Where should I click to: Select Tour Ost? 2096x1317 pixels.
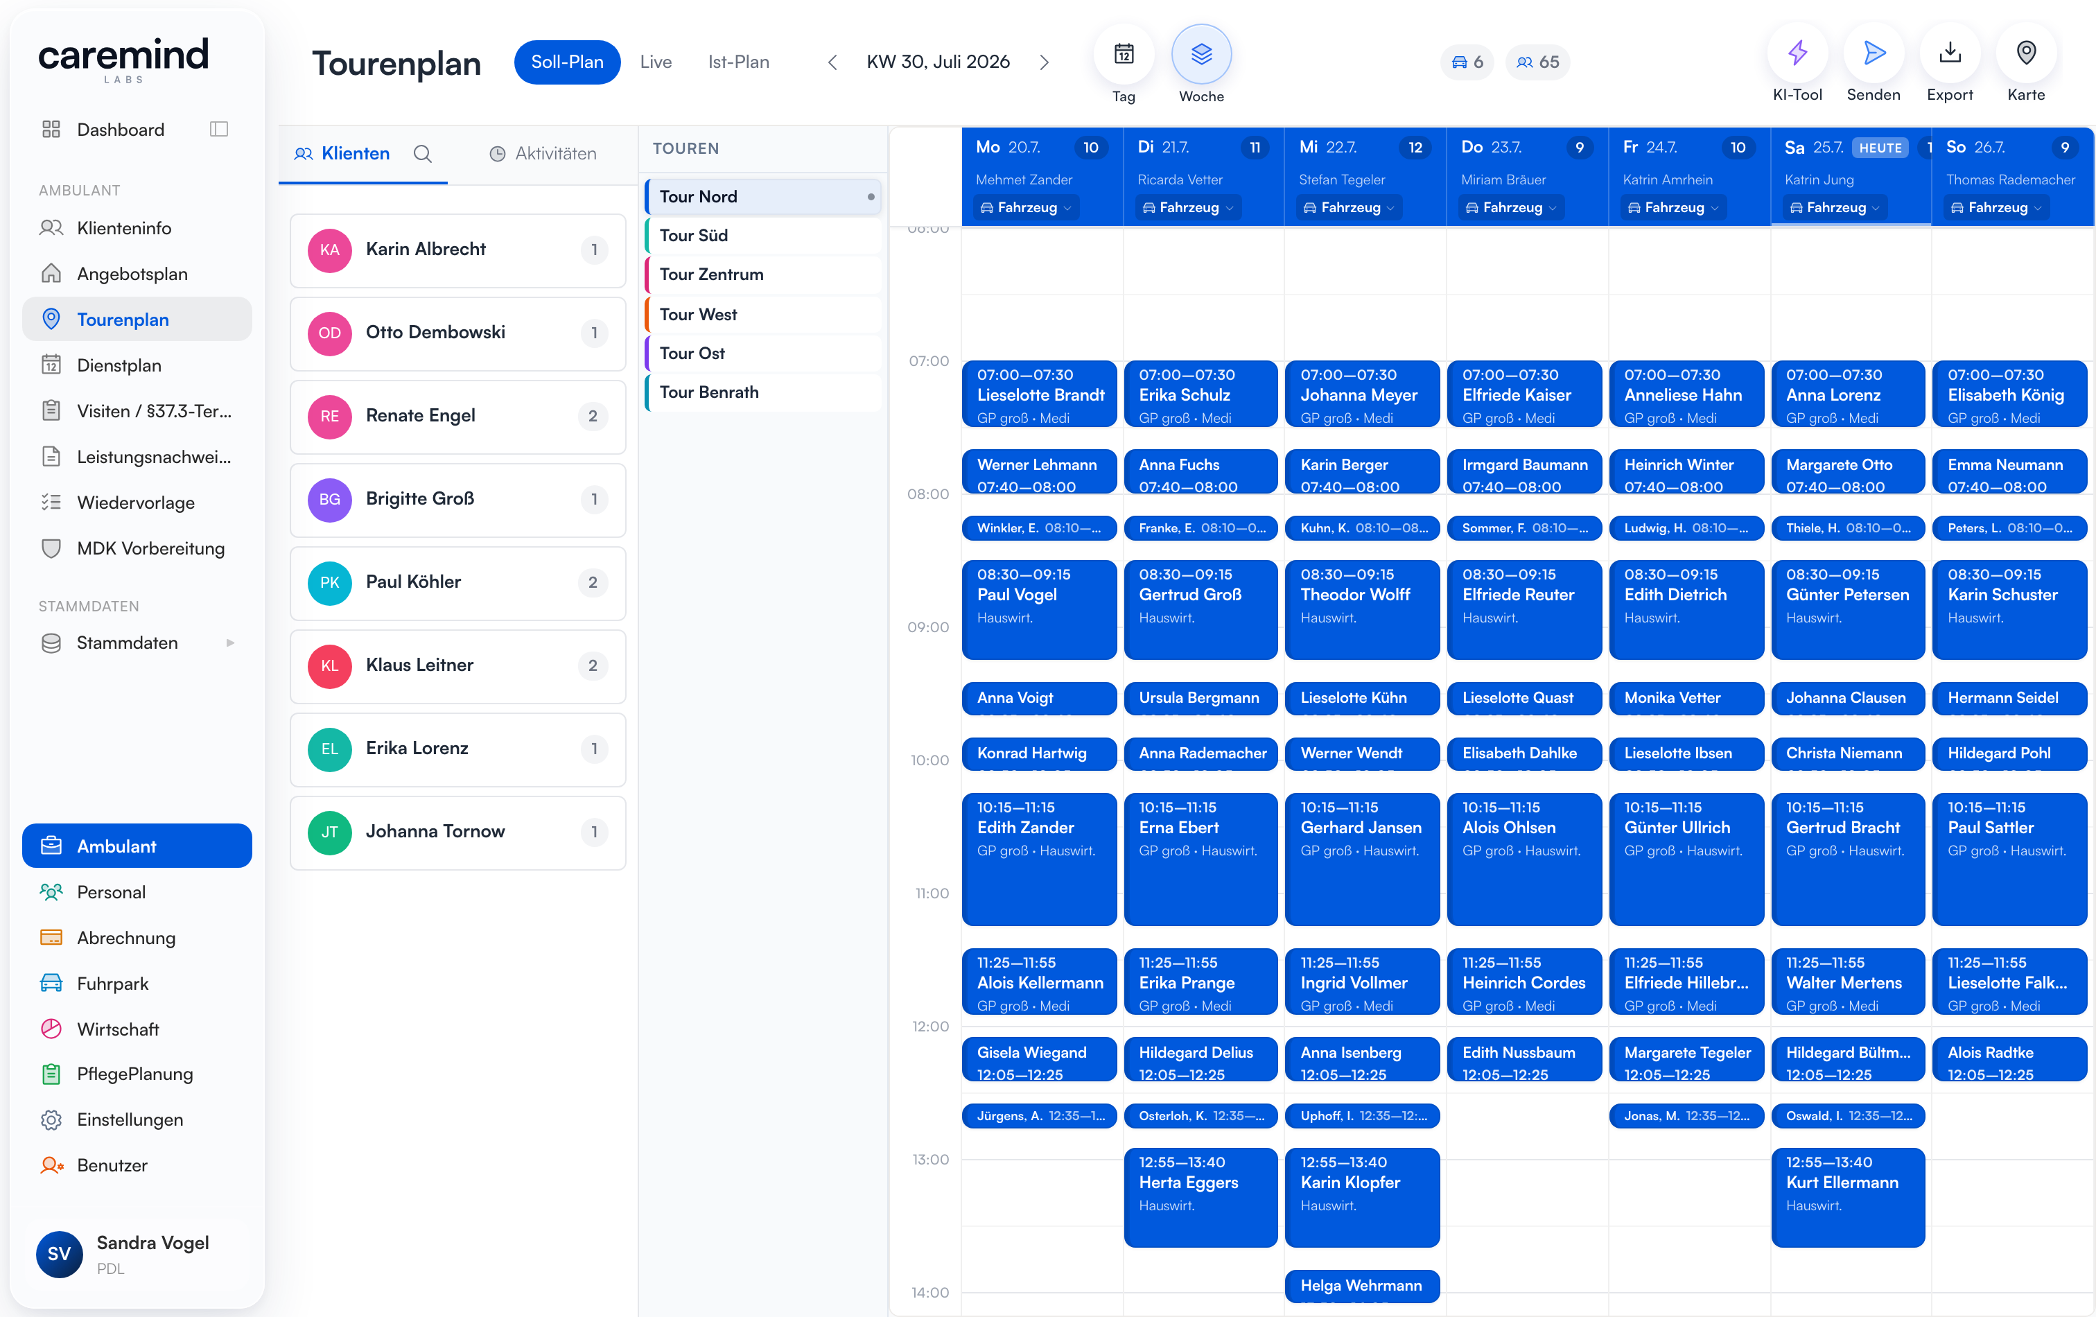click(763, 354)
